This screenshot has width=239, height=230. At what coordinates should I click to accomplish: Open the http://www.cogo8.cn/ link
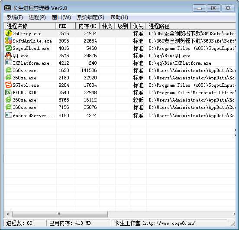(169, 223)
